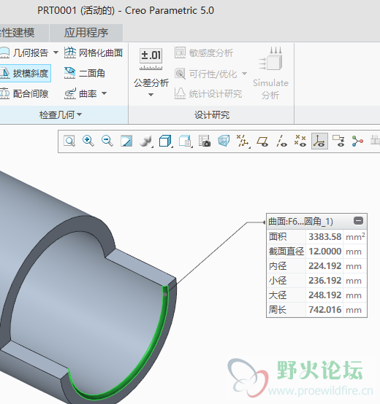380x404 pixels.
Task: Click the 设计研究 group label
Action: click(x=212, y=114)
